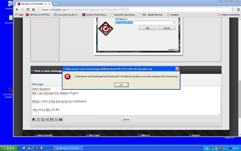The width and height of the screenshot is (241, 151).
Task: Open the Chrome hamburger menu
Action: [x=238, y=10]
